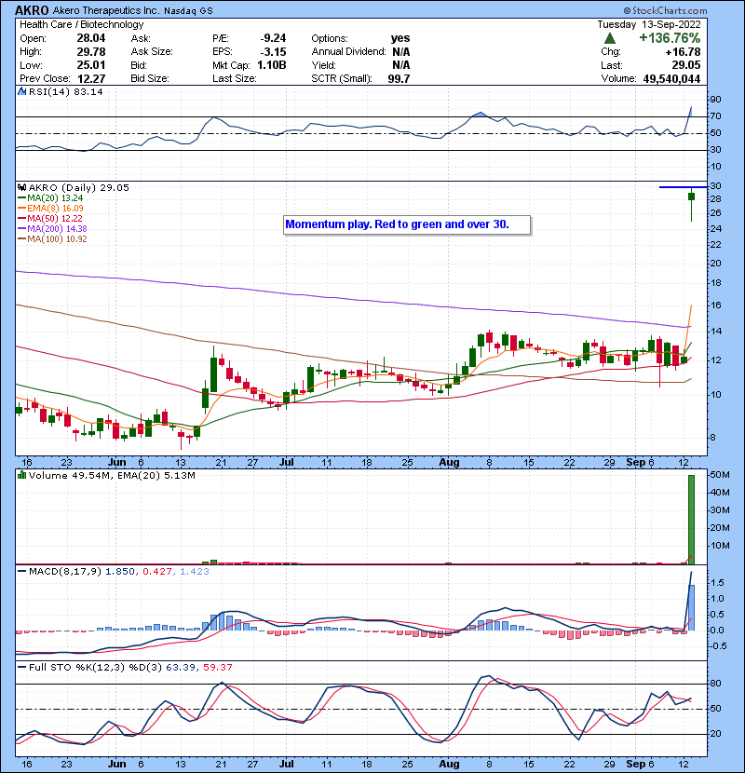The image size is (745, 773).
Task: Click the AKRO ticker symbol title
Action: [x=32, y=10]
